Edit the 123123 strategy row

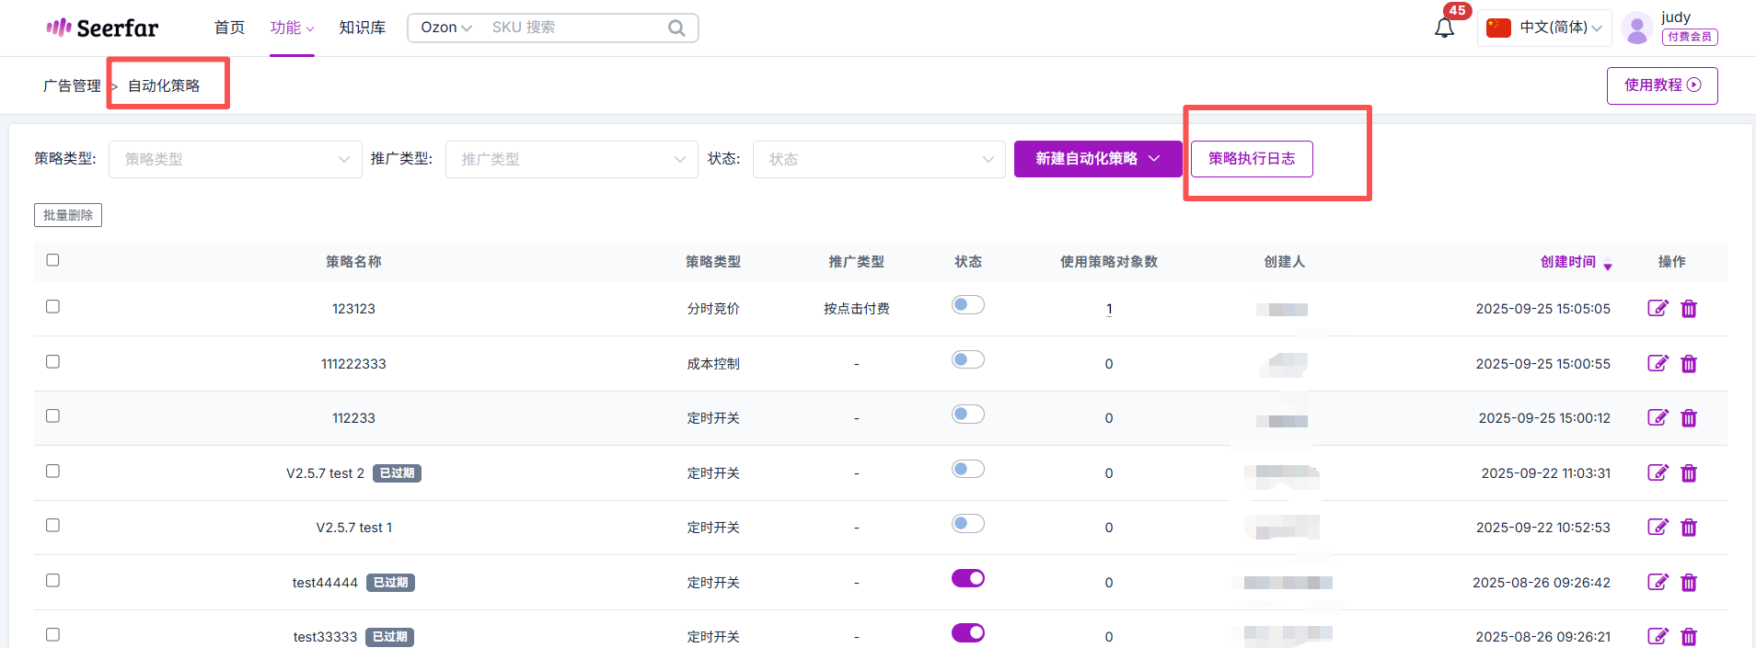tap(1658, 309)
